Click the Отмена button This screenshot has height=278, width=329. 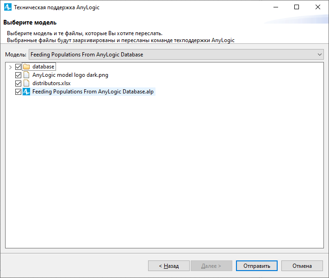(x=302, y=266)
